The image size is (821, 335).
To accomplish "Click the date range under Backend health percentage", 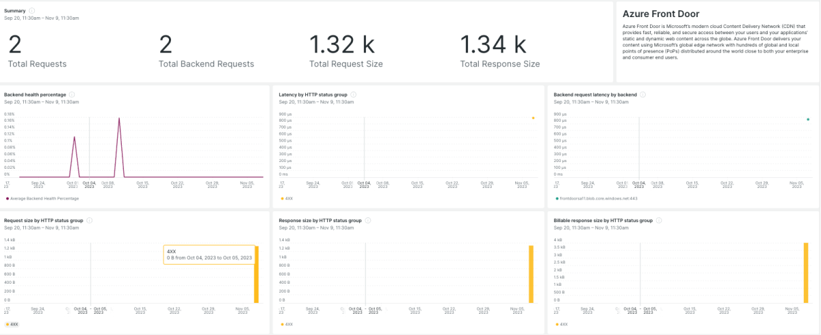I will pos(42,102).
